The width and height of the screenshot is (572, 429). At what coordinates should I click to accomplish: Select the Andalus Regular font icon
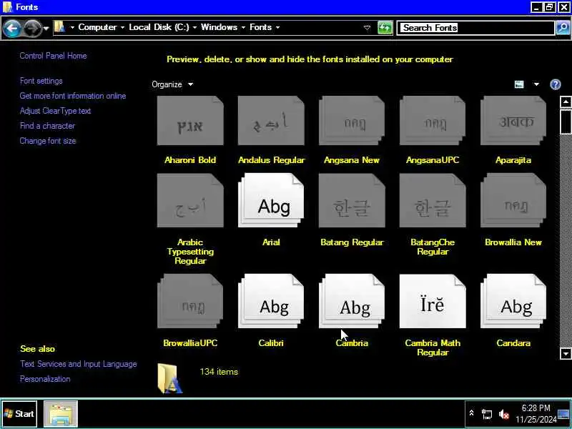271,120
